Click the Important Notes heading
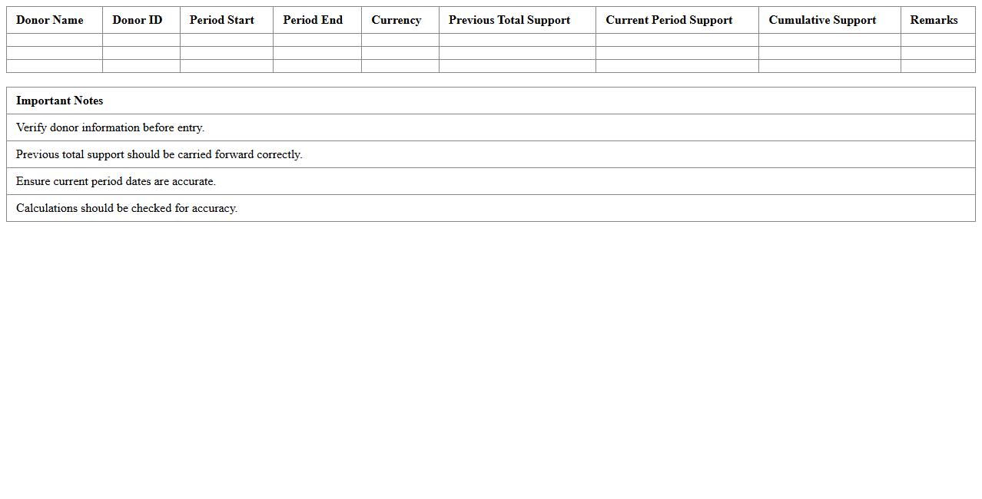Image resolution: width=982 pixels, height=499 pixels. pos(60,101)
